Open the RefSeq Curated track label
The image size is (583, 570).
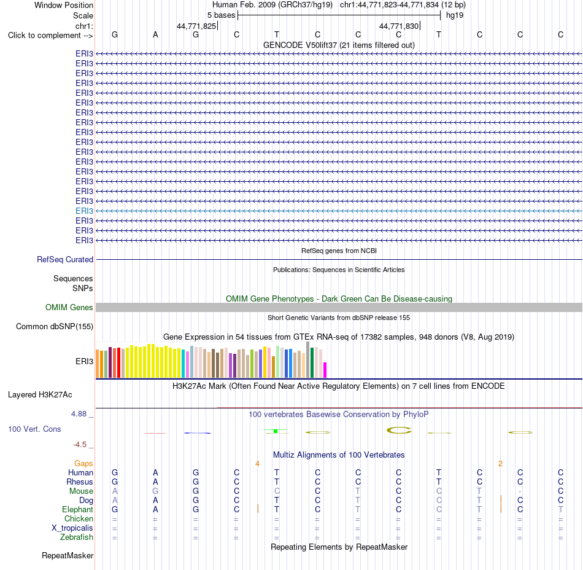click(x=64, y=259)
